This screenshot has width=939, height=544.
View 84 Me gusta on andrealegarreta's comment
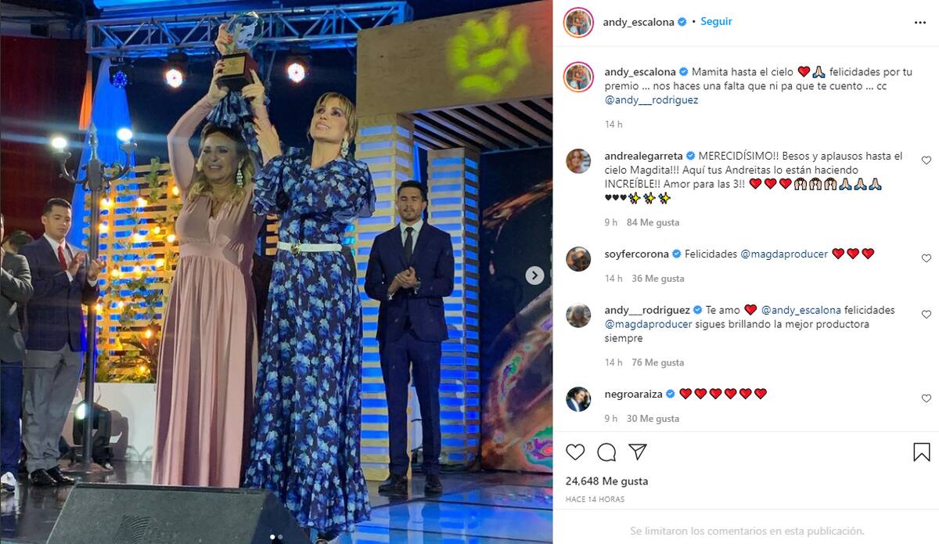point(653,222)
